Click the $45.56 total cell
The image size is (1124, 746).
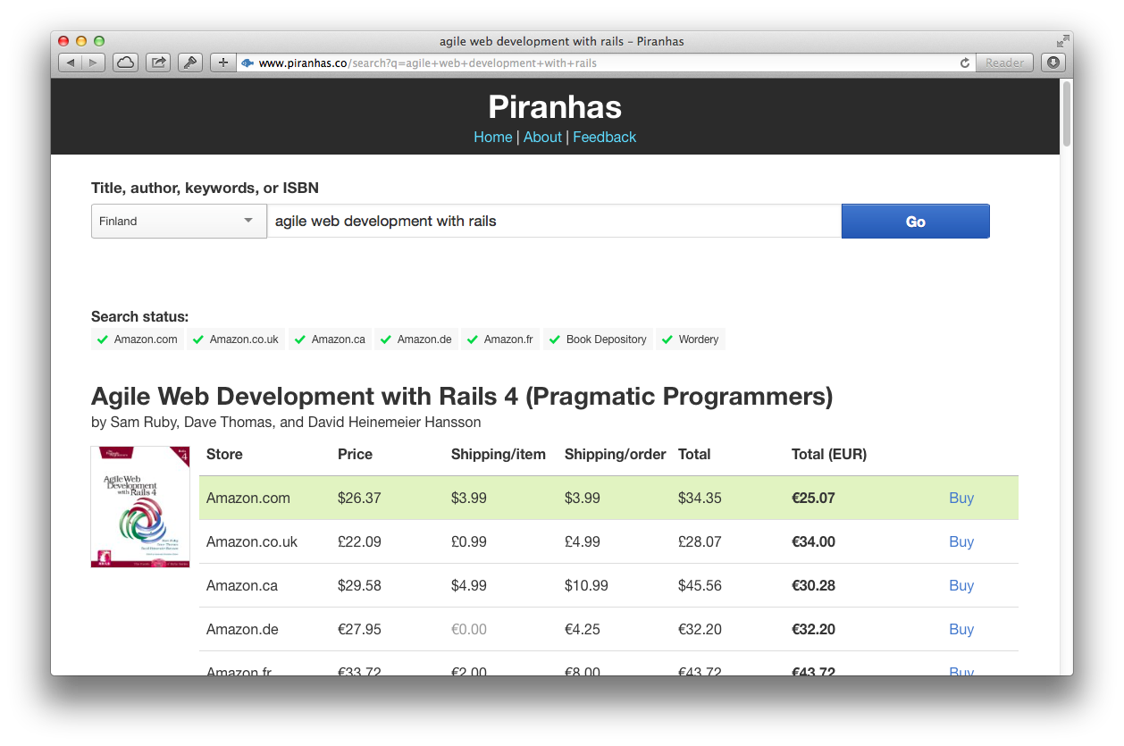pos(700,585)
